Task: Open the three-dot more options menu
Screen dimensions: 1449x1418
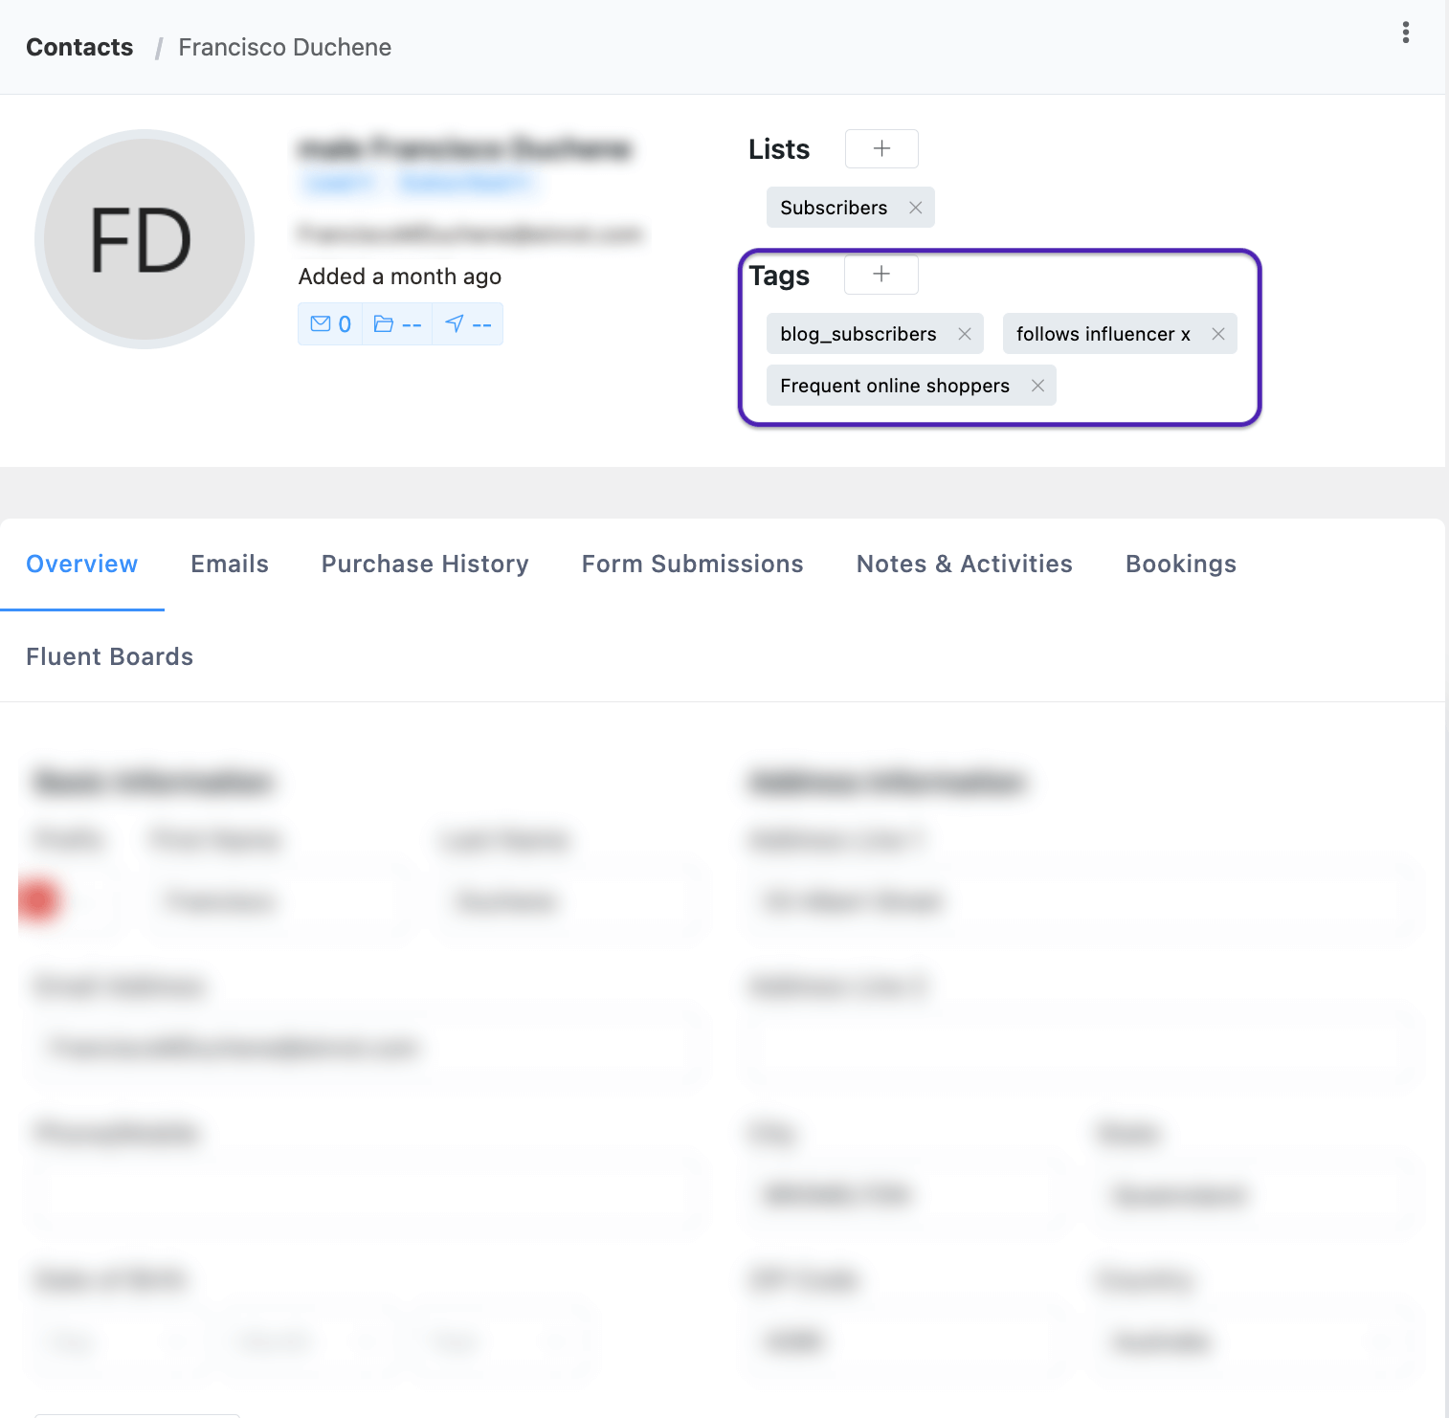Action: pyautogui.click(x=1405, y=33)
